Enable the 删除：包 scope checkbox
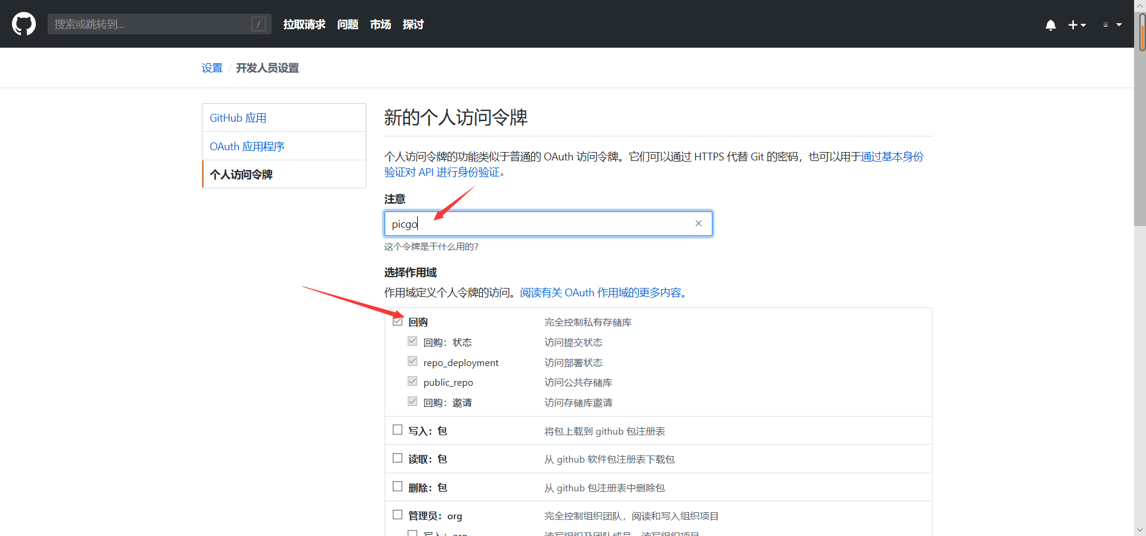 [x=398, y=487]
